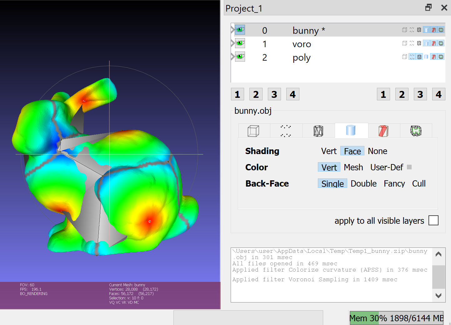Toggle visibility of the voro layer
The image size is (451, 325).
pyautogui.click(x=240, y=43)
